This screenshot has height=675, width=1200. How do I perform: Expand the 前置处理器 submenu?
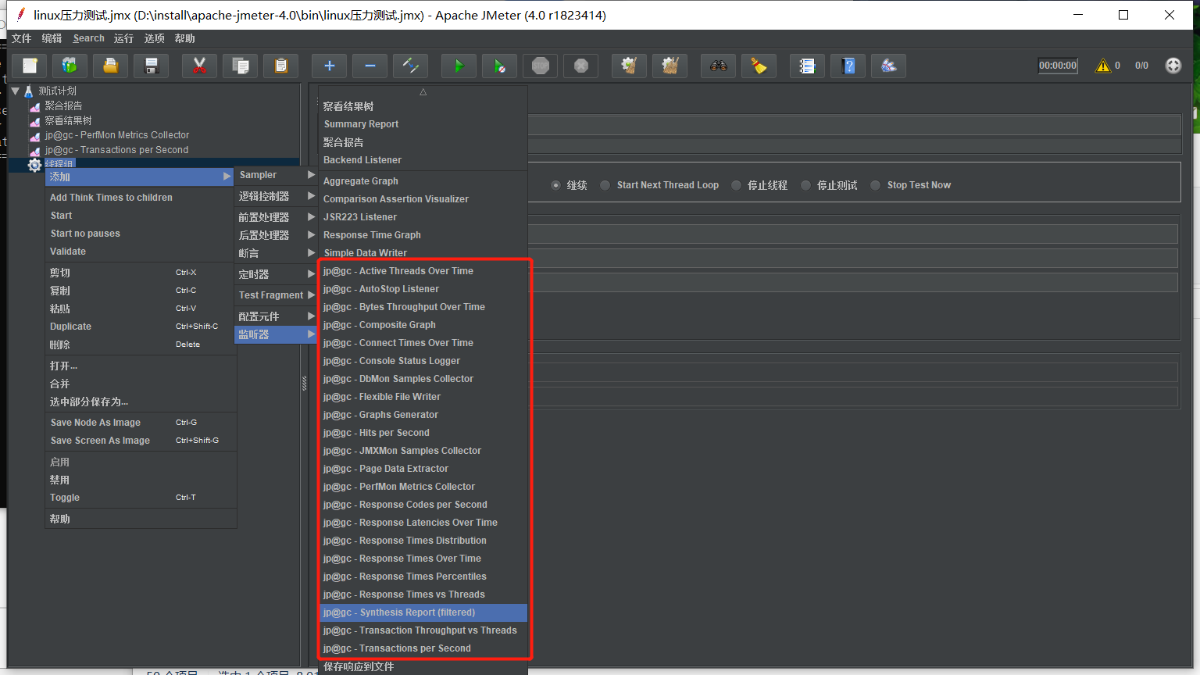276,217
